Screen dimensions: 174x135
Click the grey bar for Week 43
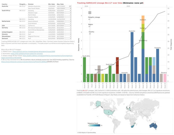161,78
